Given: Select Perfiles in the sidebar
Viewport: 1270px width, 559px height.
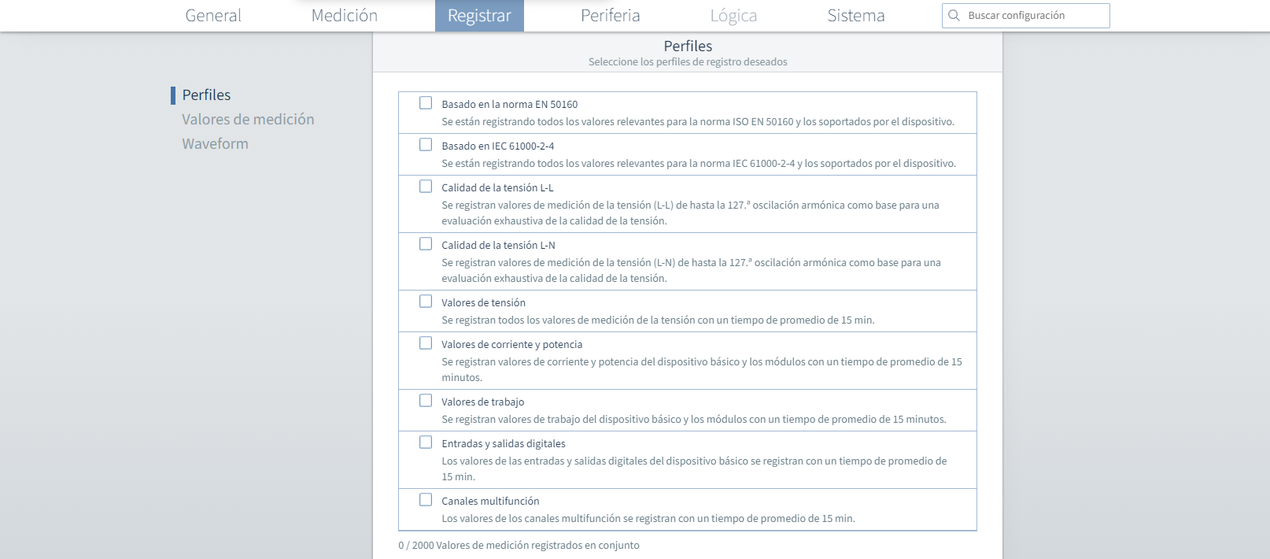Looking at the screenshot, I should point(206,95).
